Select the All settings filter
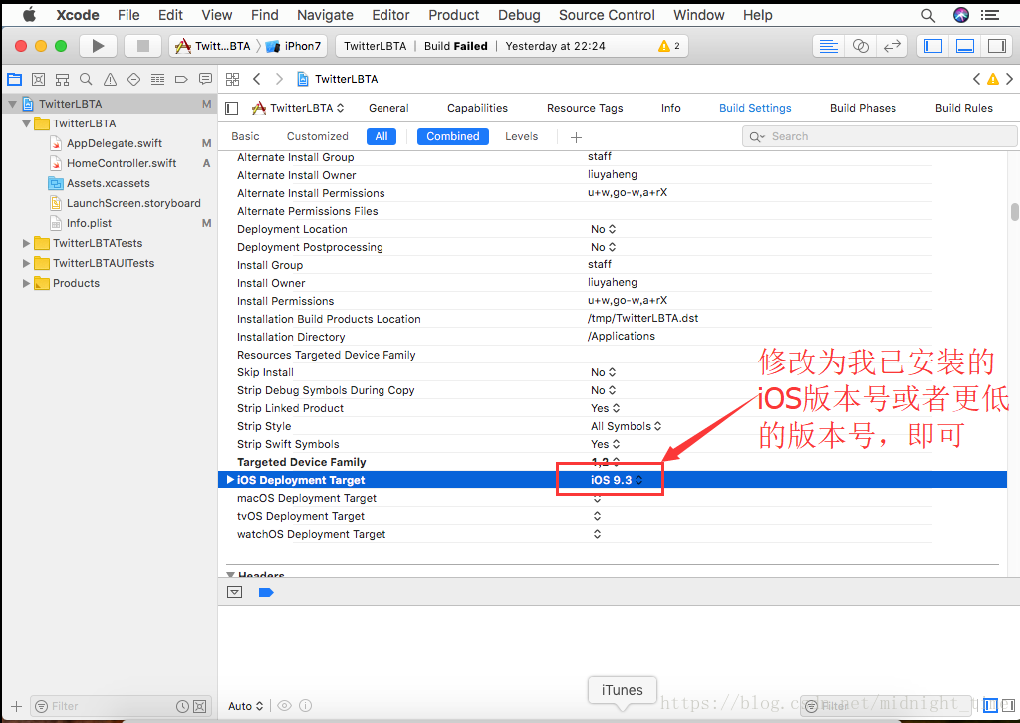 coord(382,136)
